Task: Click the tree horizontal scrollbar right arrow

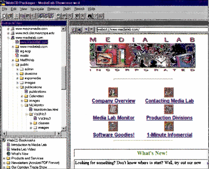Action: pos(59,133)
